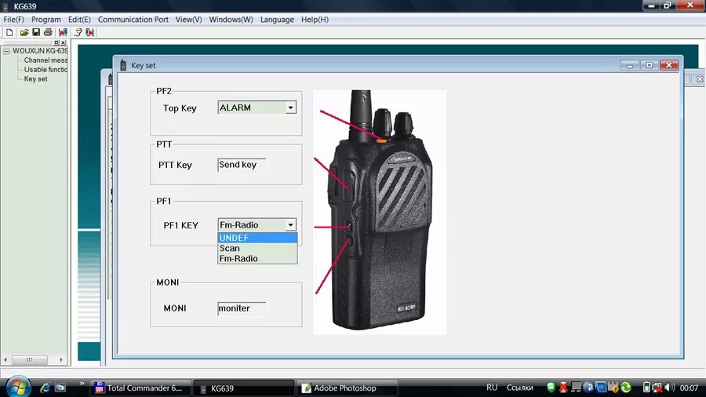Open the Language menu

(277, 20)
